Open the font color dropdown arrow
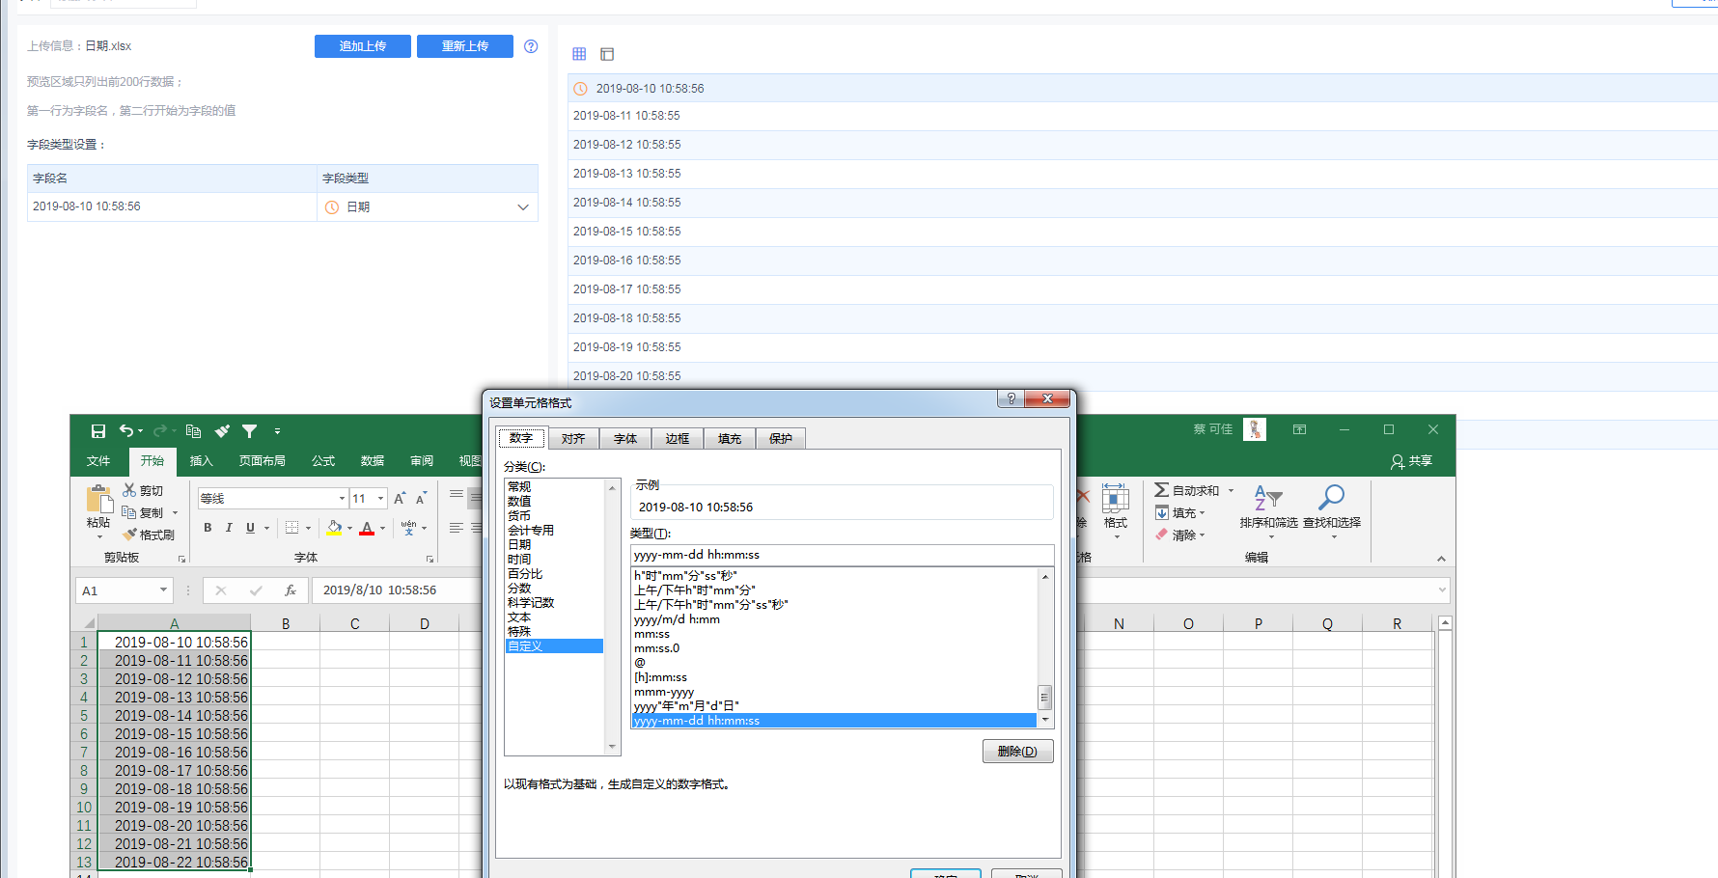The image size is (1718, 878). point(382,528)
